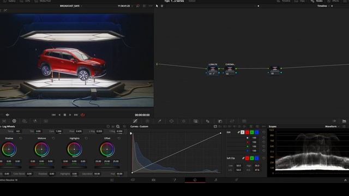Open the Tracker palette icon
Image resolution: width=349 pixels, height=196 pixels.
pos(184,121)
